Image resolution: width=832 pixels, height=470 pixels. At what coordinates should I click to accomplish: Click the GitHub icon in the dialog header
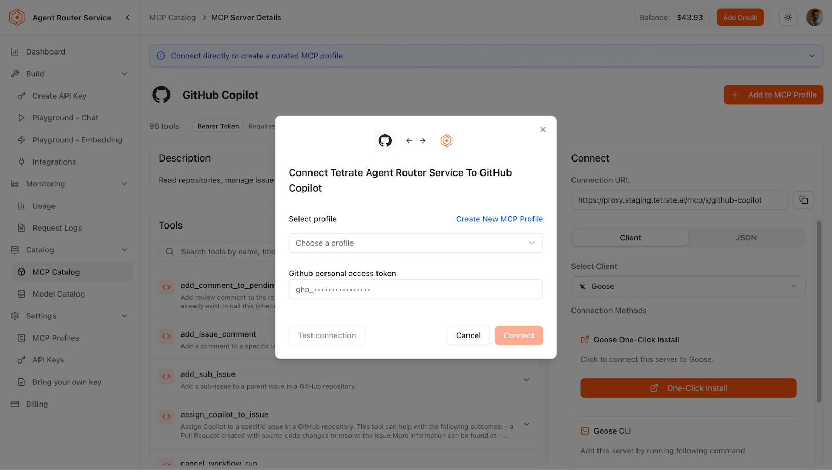point(385,141)
